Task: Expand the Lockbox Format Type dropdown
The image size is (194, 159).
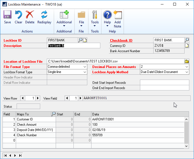Action: coord(85,72)
